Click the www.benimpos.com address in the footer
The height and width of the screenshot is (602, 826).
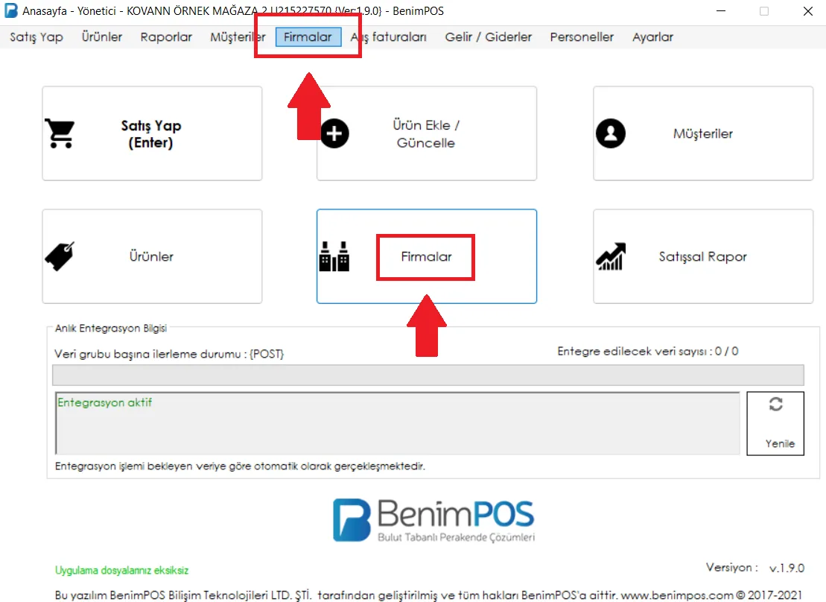coord(677,595)
